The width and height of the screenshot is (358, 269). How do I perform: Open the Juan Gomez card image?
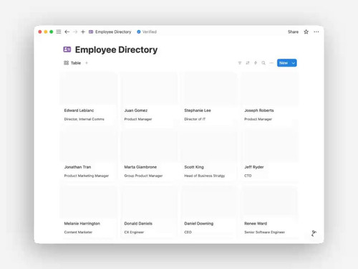coord(148,89)
